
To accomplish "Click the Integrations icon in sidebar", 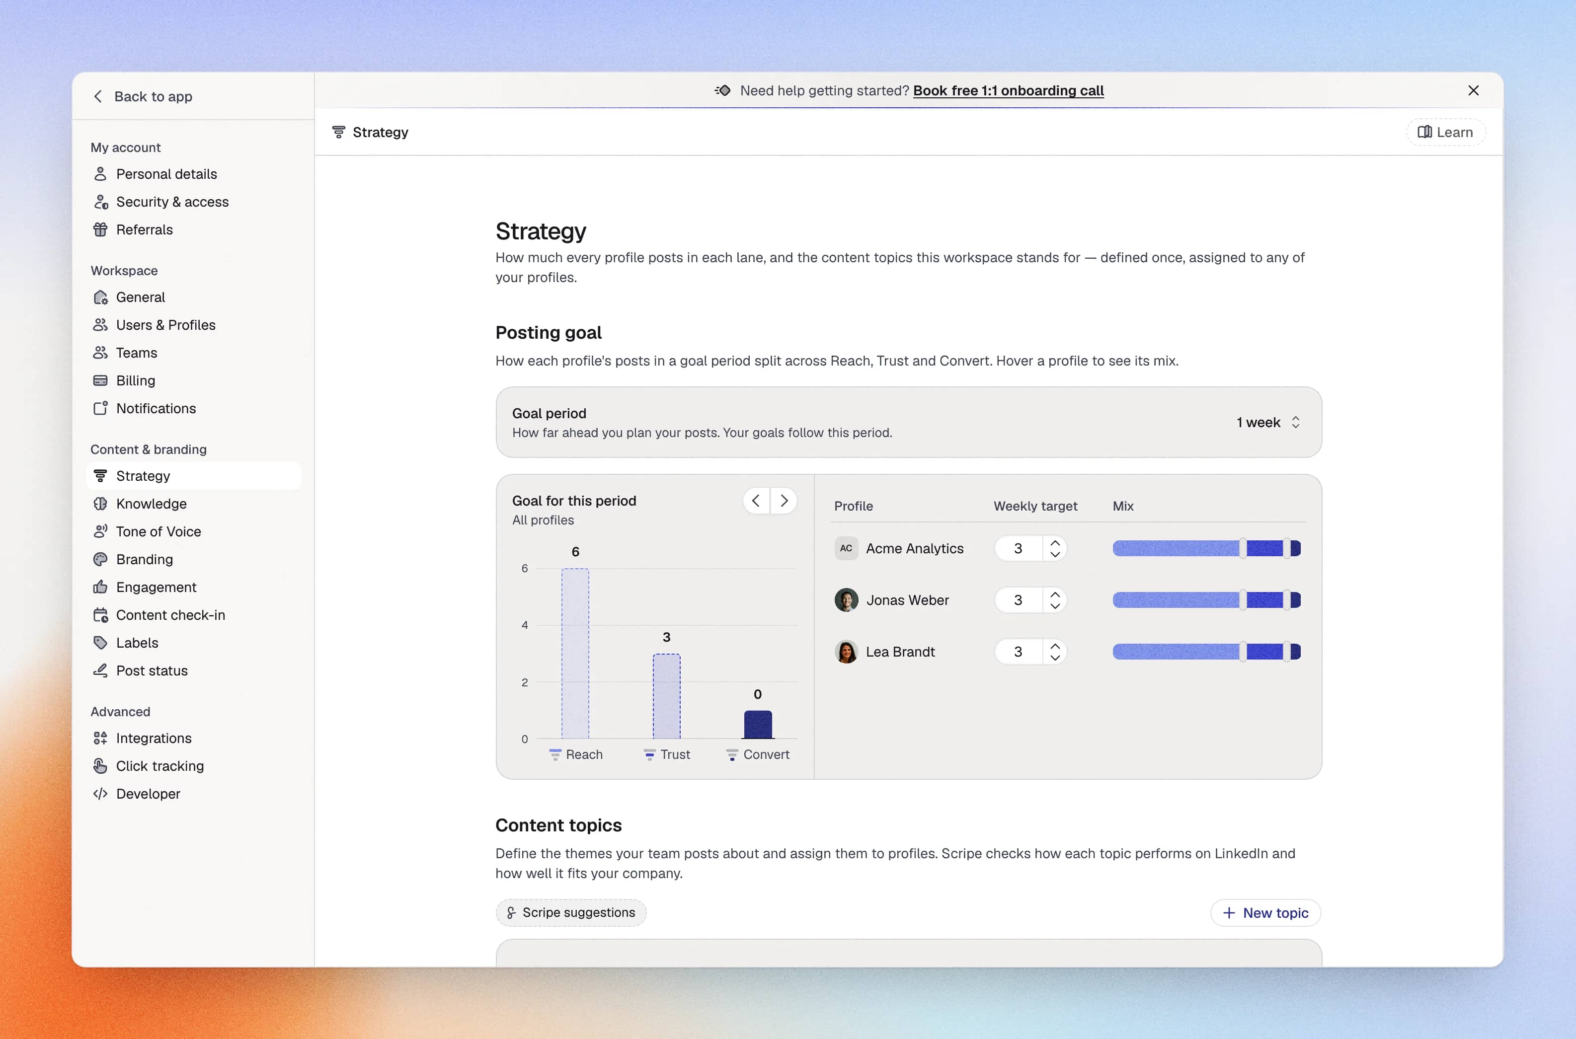I will pos(100,738).
